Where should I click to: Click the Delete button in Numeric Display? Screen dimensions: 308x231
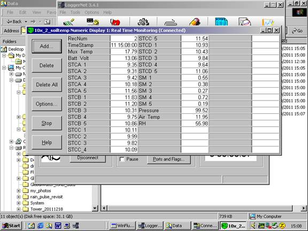point(47,65)
